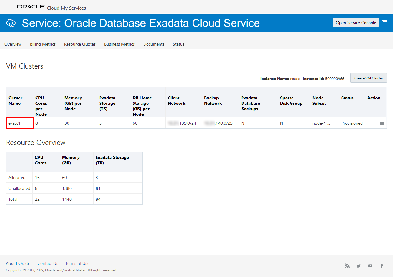Image resolution: width=393 pixels, height=279 pixels.
Task: Click the Service: Oracle Database Exadata Cloud Service title
Action: tap(141, 23)
